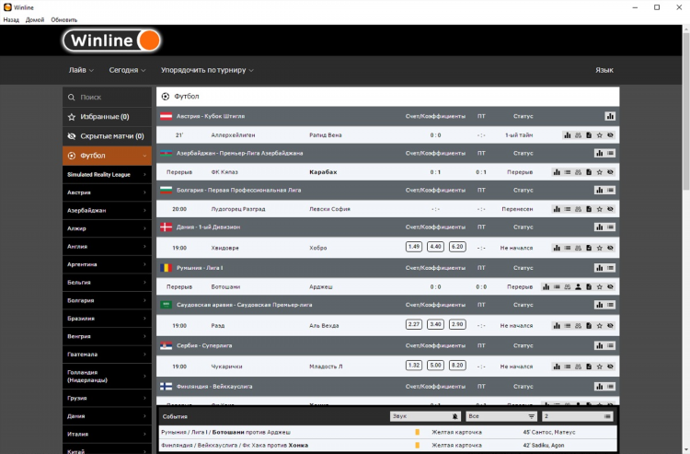The width and height of the screenshot is (690, 454).
Task: Open table list for Саудовская Премьер-лига header
Action: (x=610, y=305)
